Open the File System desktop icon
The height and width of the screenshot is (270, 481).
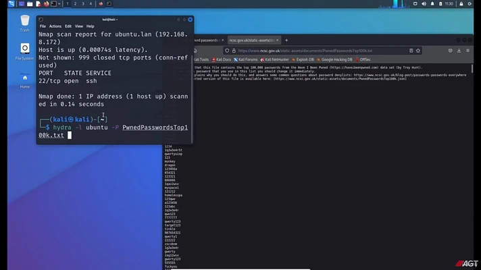[x=24, y=51]
